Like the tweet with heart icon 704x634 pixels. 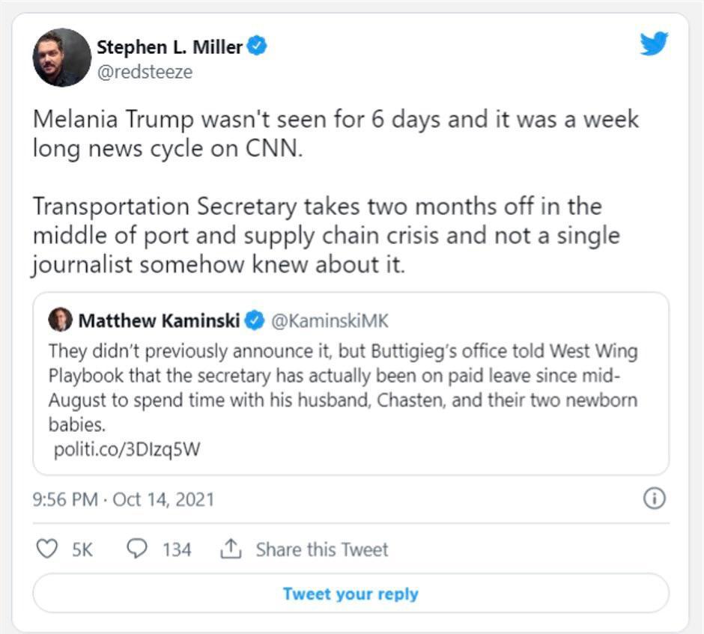click(47, 549)
